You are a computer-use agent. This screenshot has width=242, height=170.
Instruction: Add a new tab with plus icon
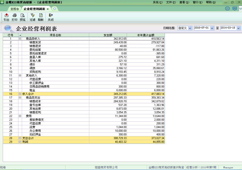(x=55, y=9)
